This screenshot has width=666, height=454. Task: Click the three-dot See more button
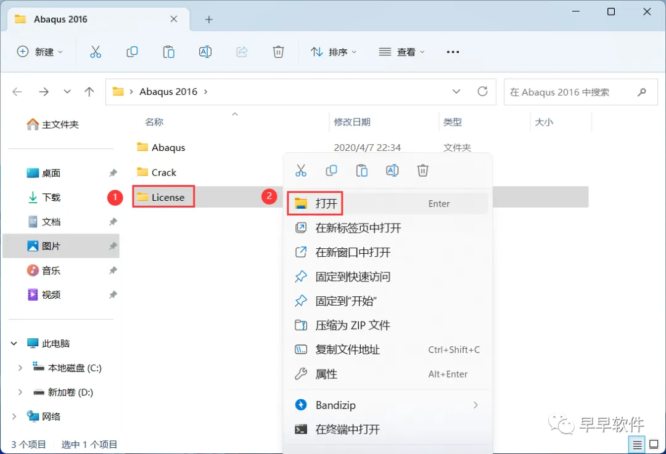[453, 52]
